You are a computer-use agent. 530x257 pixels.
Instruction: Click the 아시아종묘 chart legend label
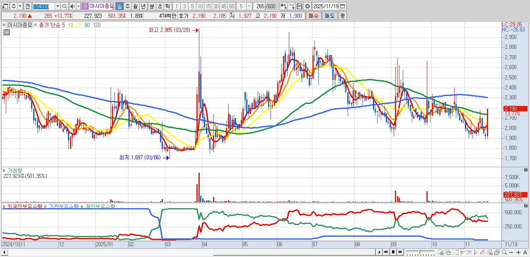point(20,25)
